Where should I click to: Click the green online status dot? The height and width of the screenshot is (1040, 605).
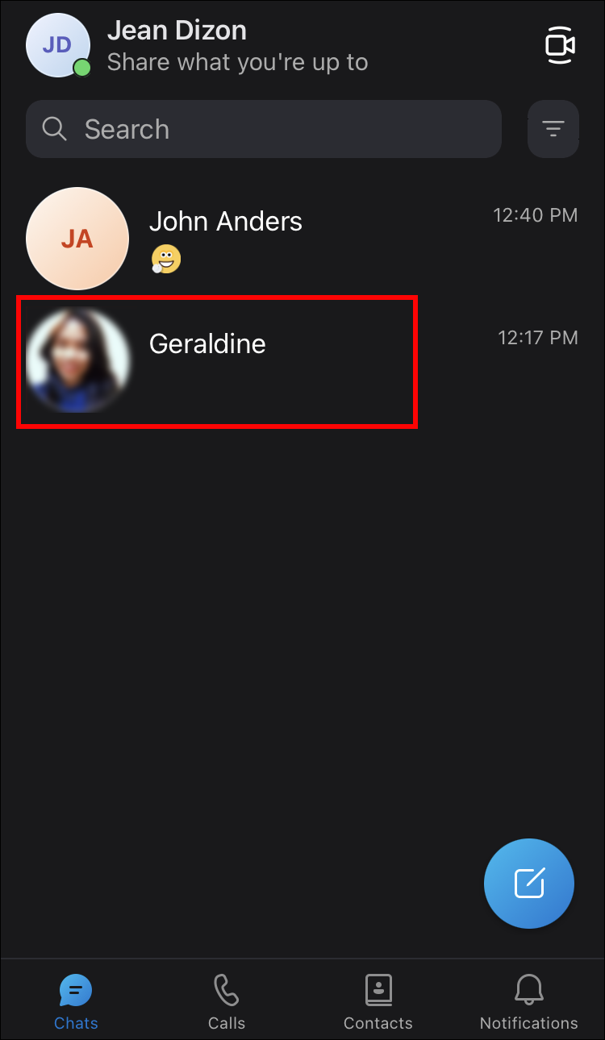[81, 68]
